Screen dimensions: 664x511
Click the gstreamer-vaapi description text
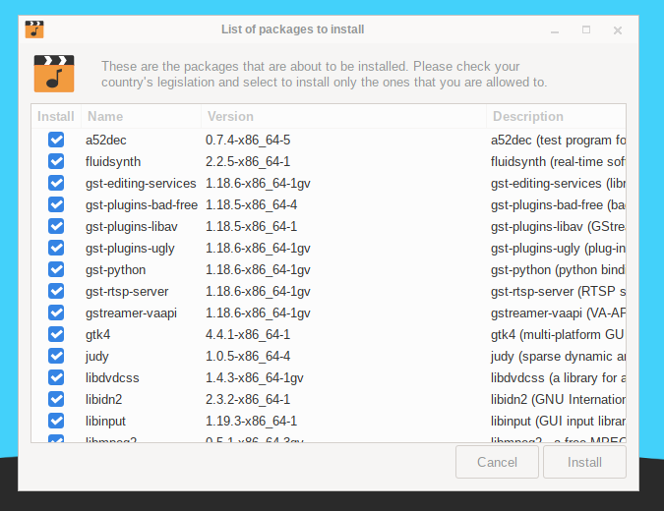[558, 313]
